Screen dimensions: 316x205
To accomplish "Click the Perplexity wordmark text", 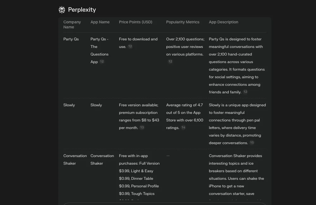I will click(x=82, y=10).
